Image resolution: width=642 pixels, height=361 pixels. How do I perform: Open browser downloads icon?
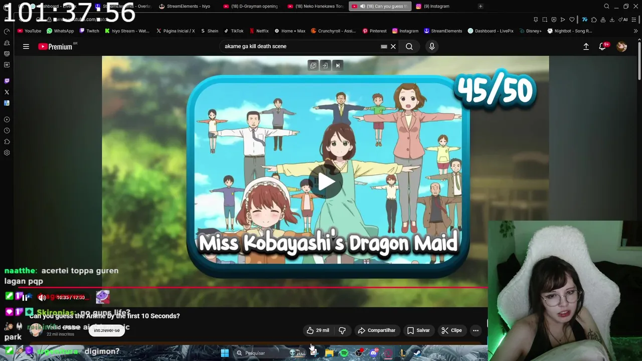pyautogui.click(x=612, y=20)
